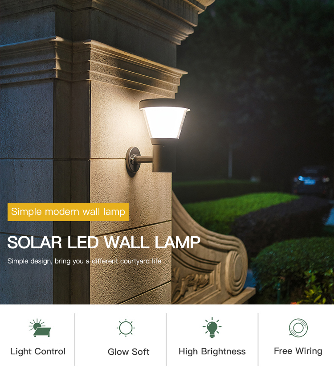Select the High Brightness label
This screenshot has height=374, width=334.
(x=212, y=352)
